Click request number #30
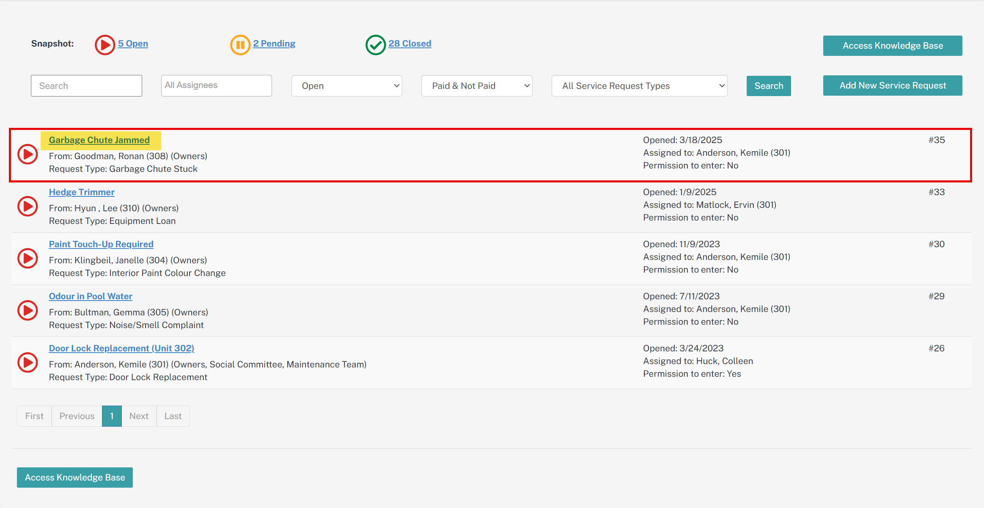Image resolution: width=984 pixels, height=508 pixels. click(x=937, y=244)
